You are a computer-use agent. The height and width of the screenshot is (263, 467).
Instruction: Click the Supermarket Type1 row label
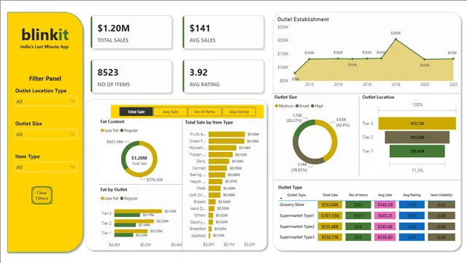coord(297,216)
